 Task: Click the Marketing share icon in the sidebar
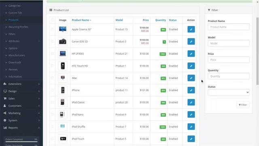(x=5, y=113)
